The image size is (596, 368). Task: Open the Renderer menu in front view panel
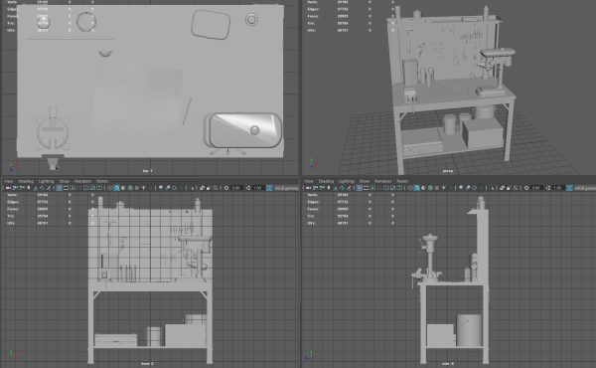[82, 181]
